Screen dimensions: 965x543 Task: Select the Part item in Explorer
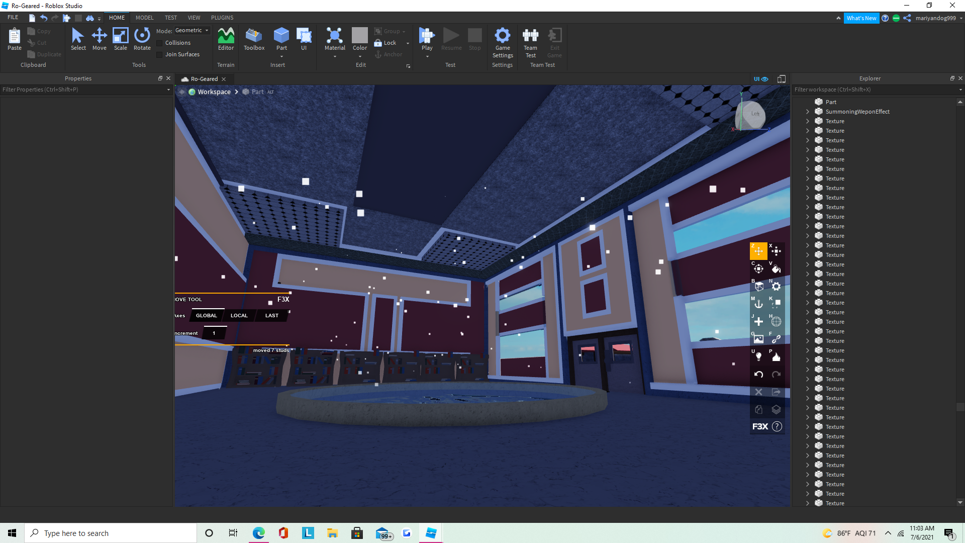[831, 102]
